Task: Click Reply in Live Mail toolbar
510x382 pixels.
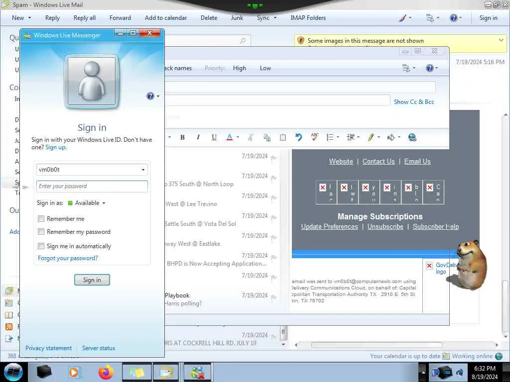Action: coord(52,18)
